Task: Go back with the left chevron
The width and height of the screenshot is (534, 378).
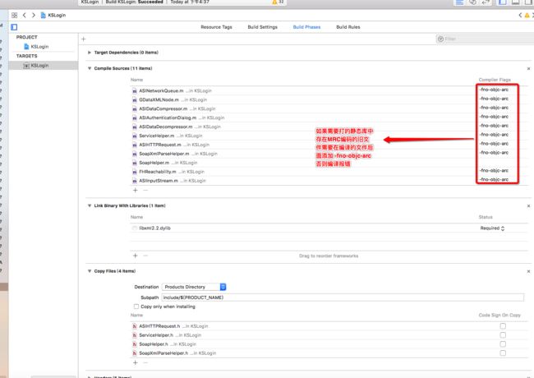Action: 24,16
